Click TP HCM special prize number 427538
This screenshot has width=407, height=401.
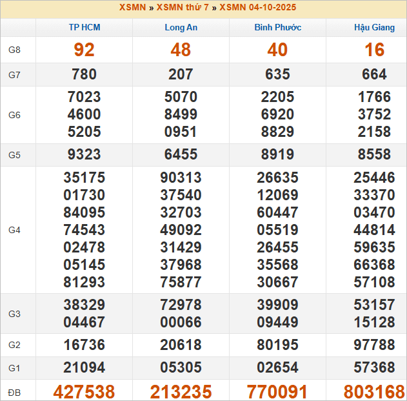point(84,391)
